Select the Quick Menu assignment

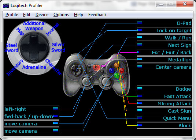pyautogui.click(x=177, y=118)
